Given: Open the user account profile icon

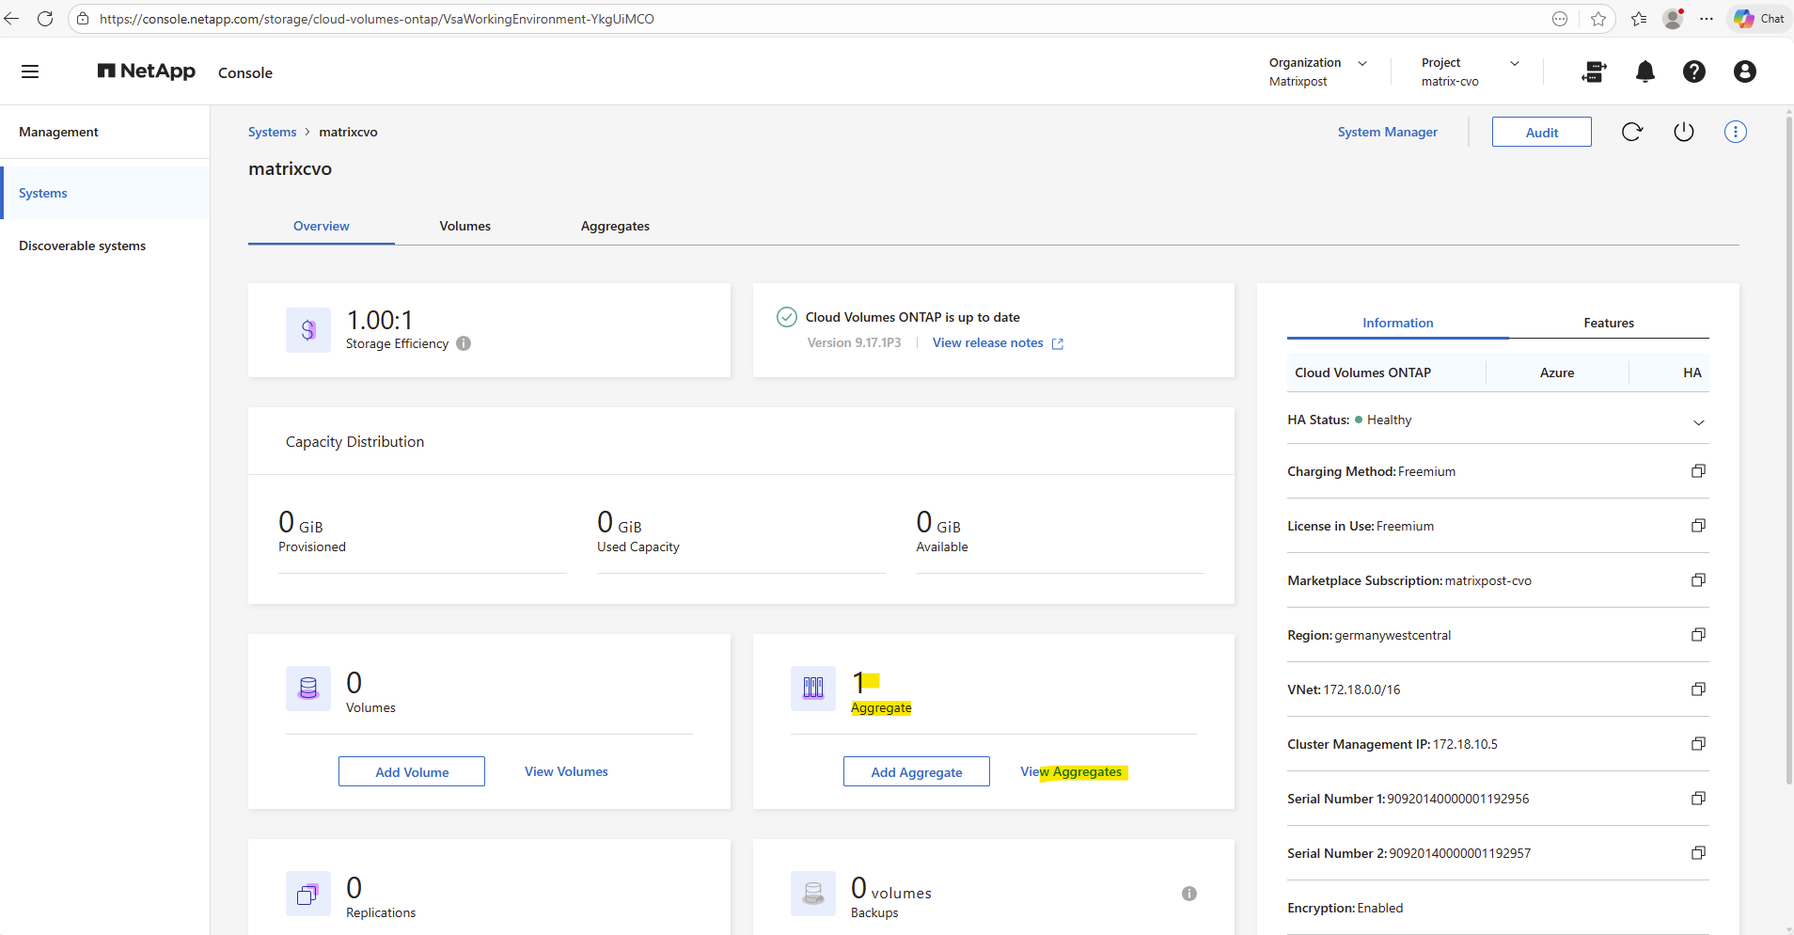Looking at the screenshot, I should click(1744, 71).
